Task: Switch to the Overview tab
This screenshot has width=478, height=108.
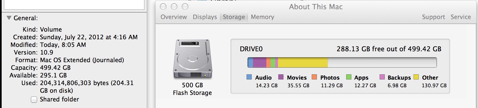Action: pyautogui.click(x=174, y=17)
